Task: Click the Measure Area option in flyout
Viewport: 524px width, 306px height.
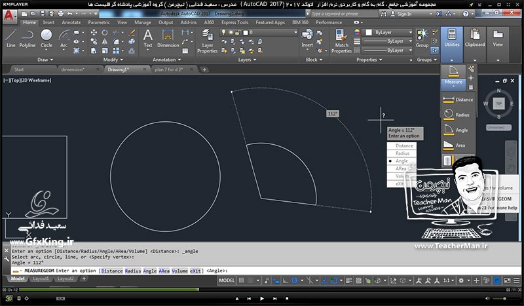Action: click(454, 145)
